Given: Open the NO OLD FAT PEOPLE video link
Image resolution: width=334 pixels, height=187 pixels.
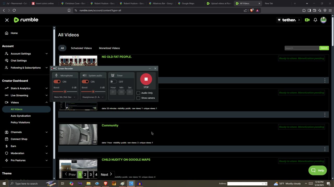Looking at the screenshot, I should point(117,57).
